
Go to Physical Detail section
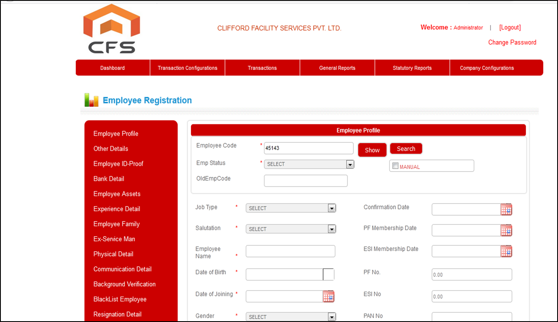coord(113,254)
